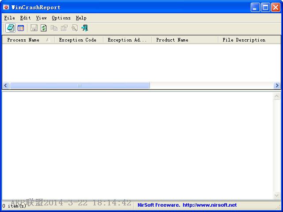Open the Help menu
Viewport: 283px width, 212px height.
click(x=81, y=18)
